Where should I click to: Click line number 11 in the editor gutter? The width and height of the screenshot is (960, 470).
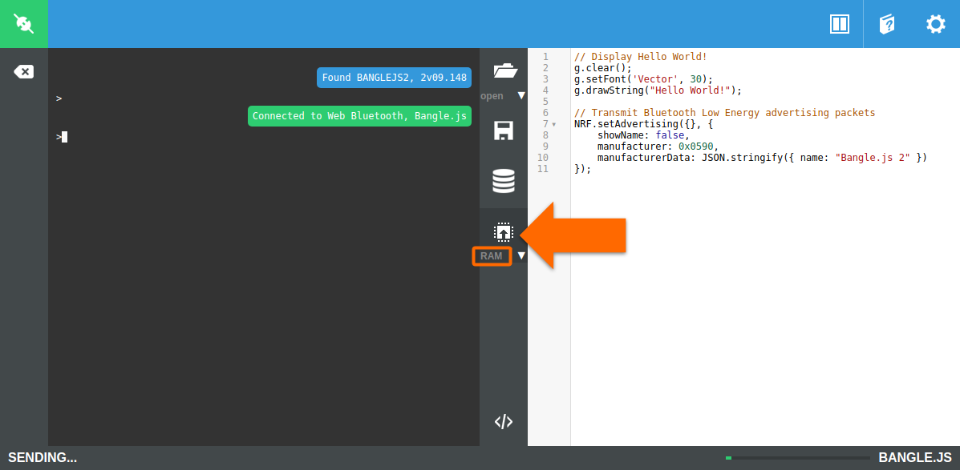click(543, 169)
